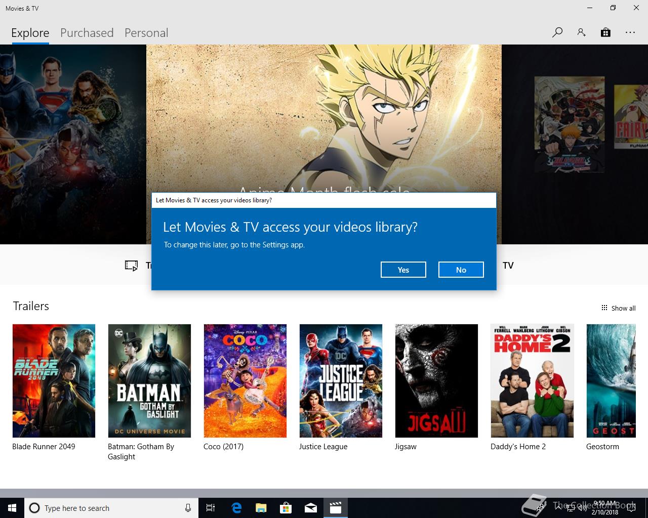Image resolution: width=648 pixels, height=518 pixels.
Task: Click the grid icon beside Show all
Action: (x=604, y=308)
